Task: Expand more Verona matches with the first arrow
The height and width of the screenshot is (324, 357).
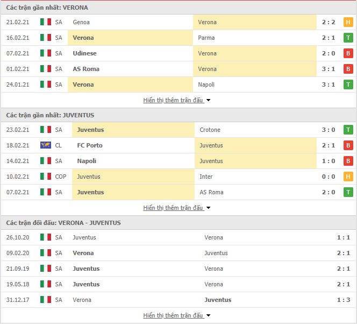Action: [208, 100]
